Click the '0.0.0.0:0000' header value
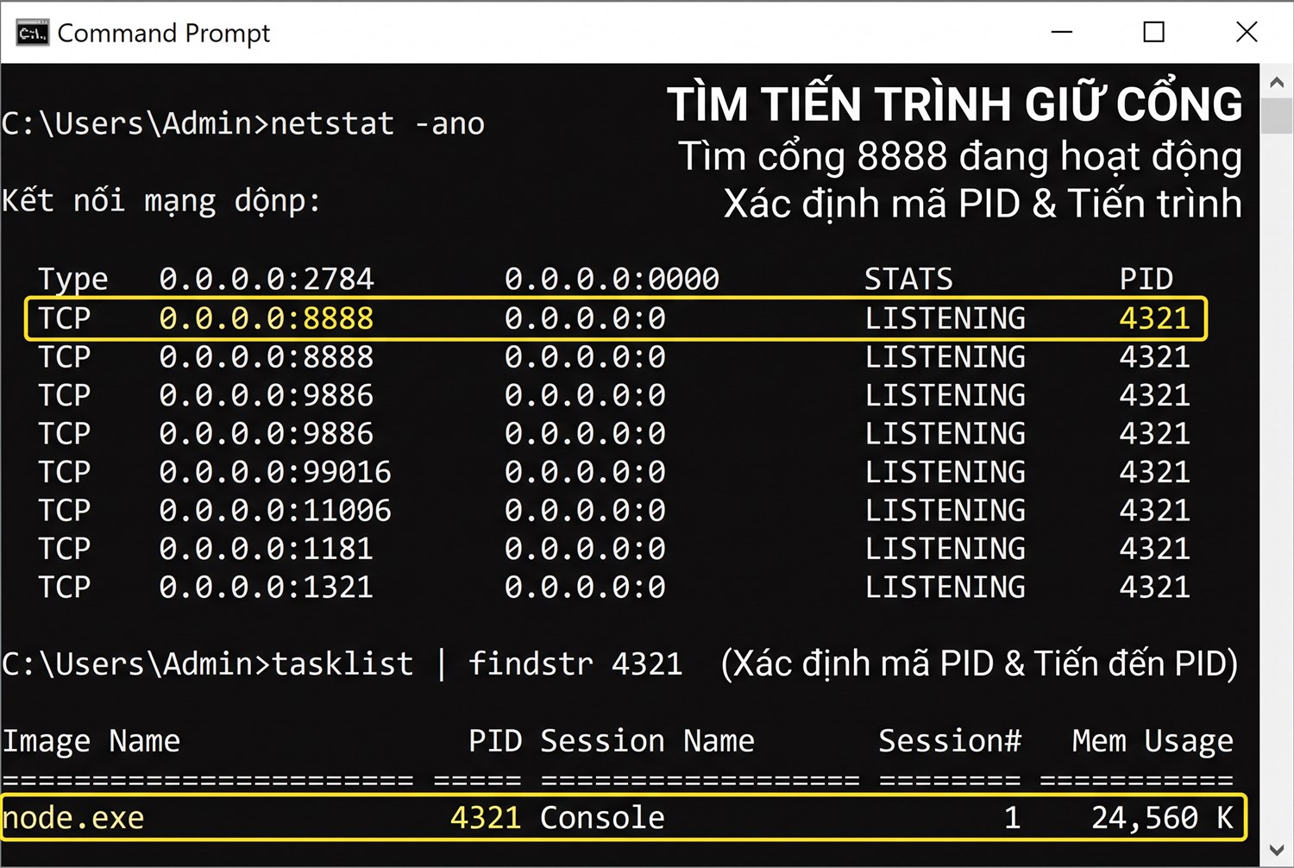The width and height of the screenshot is (1294, 868). [612, 280]
